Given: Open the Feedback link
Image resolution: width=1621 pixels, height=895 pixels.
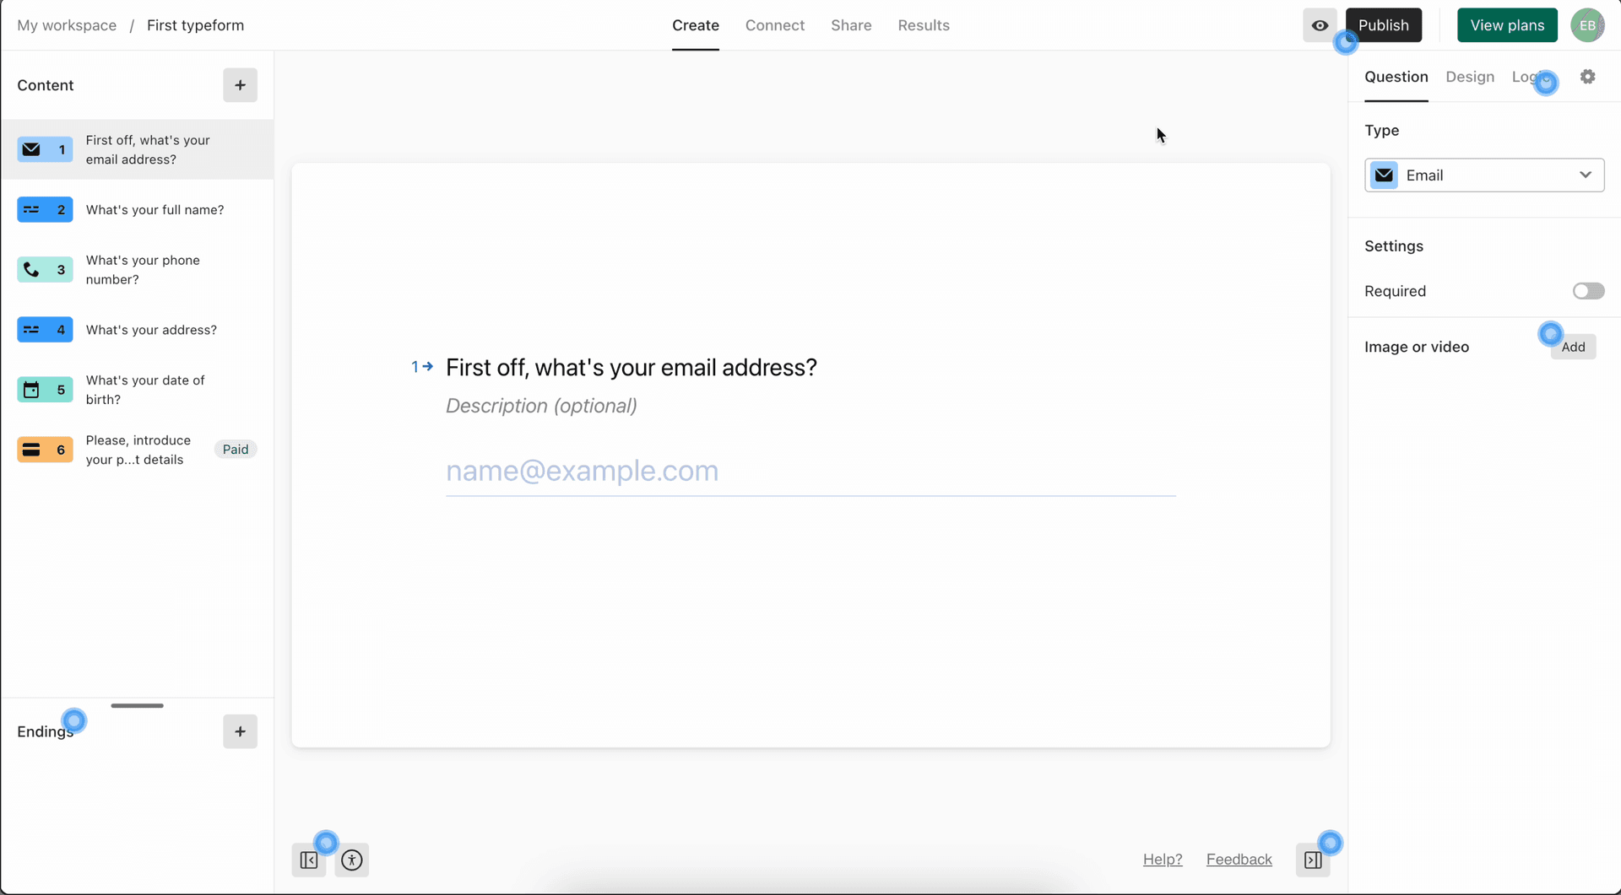Looking at the screenshot, I should point(1239,860).
